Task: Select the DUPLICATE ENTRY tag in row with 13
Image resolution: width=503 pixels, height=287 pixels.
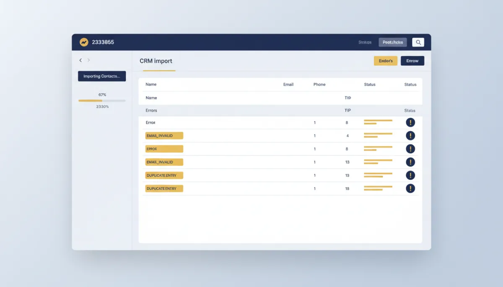Action: 164,175
